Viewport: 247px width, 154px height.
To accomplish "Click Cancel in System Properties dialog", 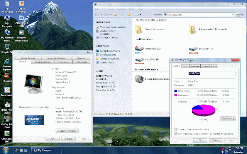I will click(68, 139).
